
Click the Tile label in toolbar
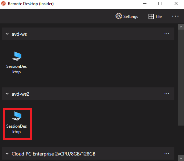click(159, 17)
